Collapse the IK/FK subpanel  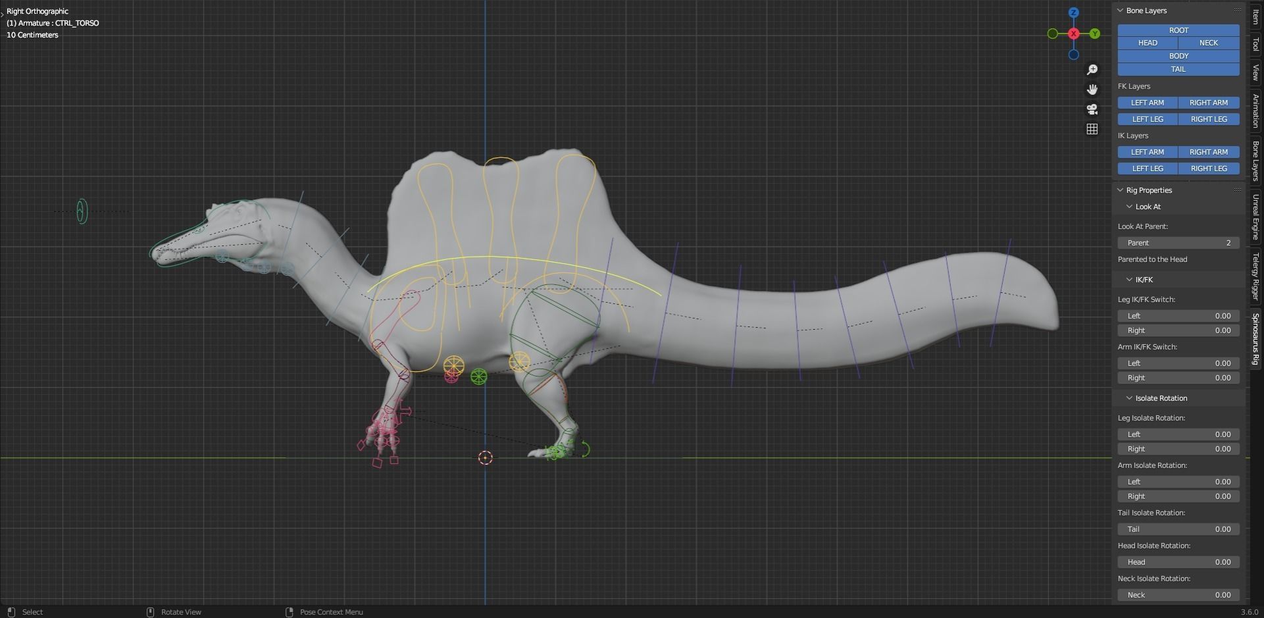pyautogui.click(x=1129, y=280)
